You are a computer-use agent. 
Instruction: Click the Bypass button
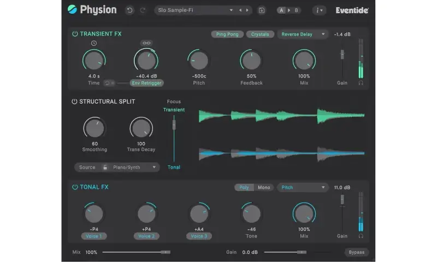(357, 252)
